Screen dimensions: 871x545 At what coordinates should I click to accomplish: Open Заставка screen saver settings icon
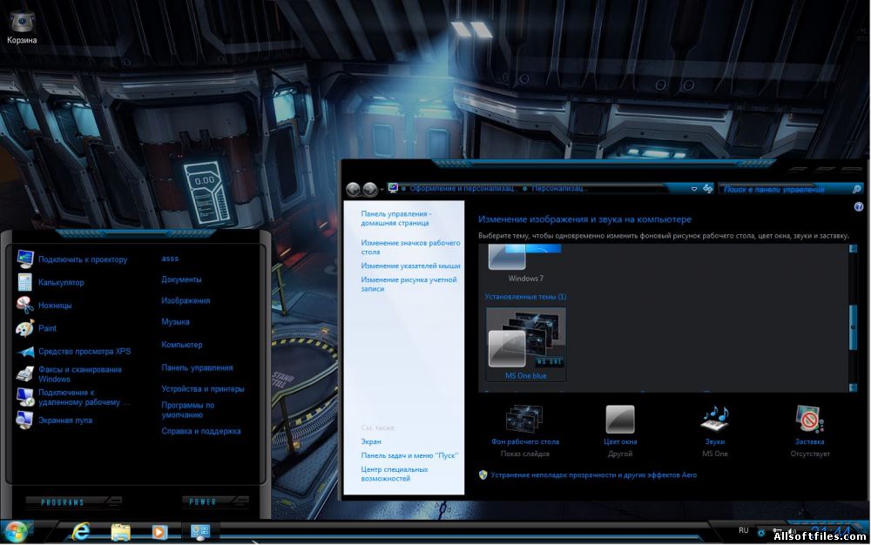click(x=809, y=419)
